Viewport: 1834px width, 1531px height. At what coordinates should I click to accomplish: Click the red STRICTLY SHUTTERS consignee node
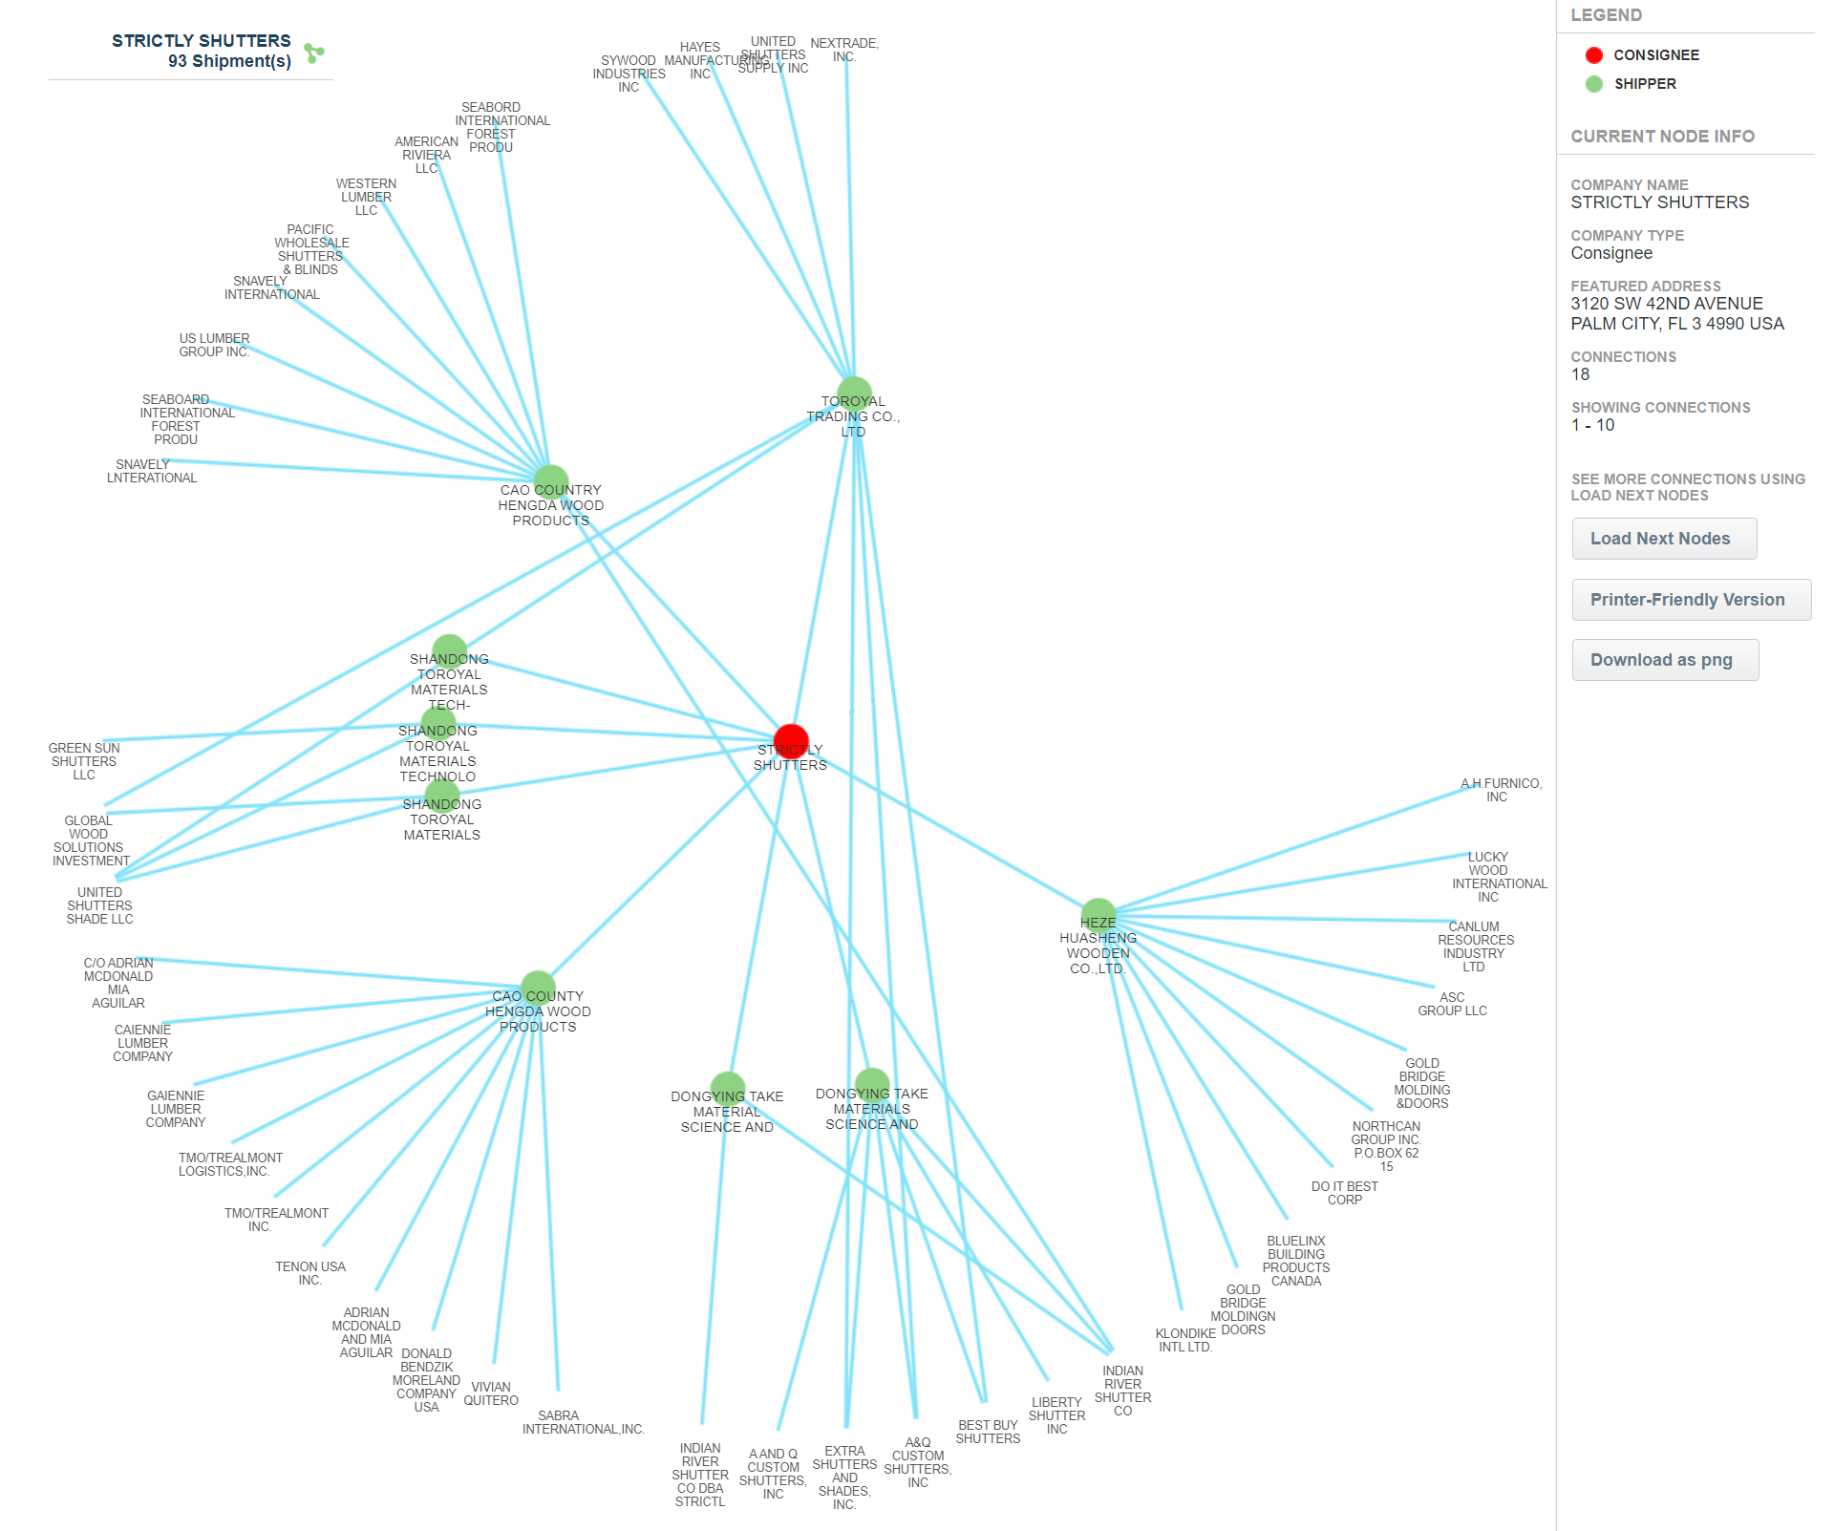coord(791,741)
